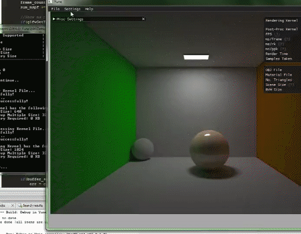
Task: Click 'sum_mspf' code line in IDE editor
Action: [x=33, y=7]
